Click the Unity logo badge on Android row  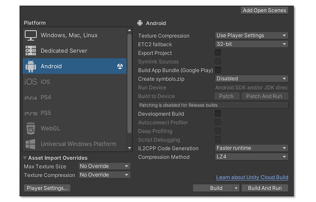[x=120, y=66]
